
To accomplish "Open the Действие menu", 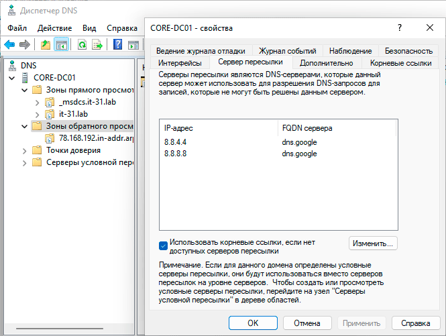I will tap(54, 28).
